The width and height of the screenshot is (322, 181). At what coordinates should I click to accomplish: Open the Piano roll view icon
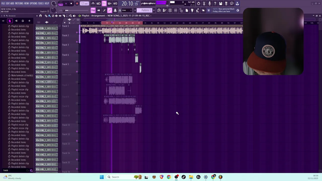[165, 10]
